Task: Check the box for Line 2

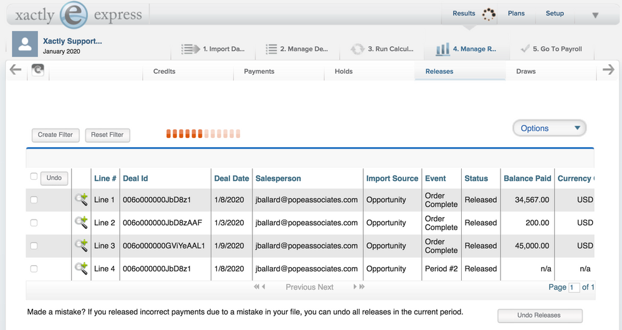Action: pyautogui.click(x=34, y=223)
